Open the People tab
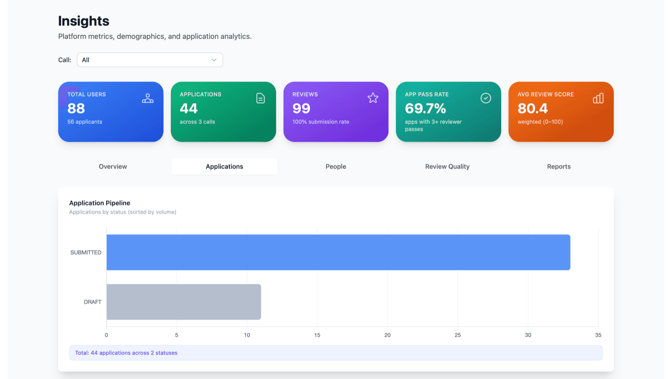Viewport: 672px width, 379px height. click(336, 167)
